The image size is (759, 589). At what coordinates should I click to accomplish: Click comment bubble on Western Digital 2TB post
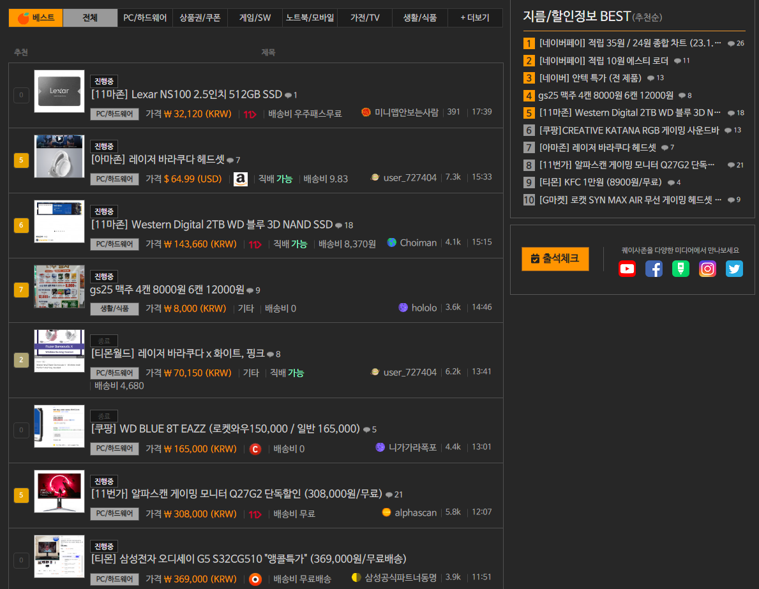(x=339, y=225)
